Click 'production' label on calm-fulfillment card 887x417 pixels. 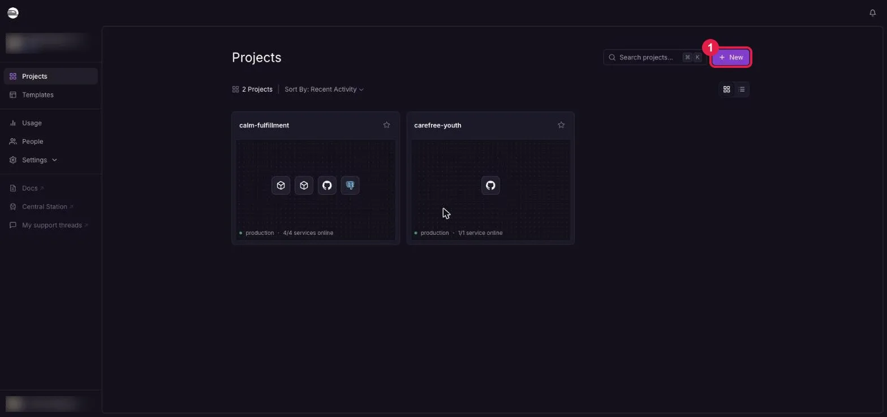tap(260, 233)
